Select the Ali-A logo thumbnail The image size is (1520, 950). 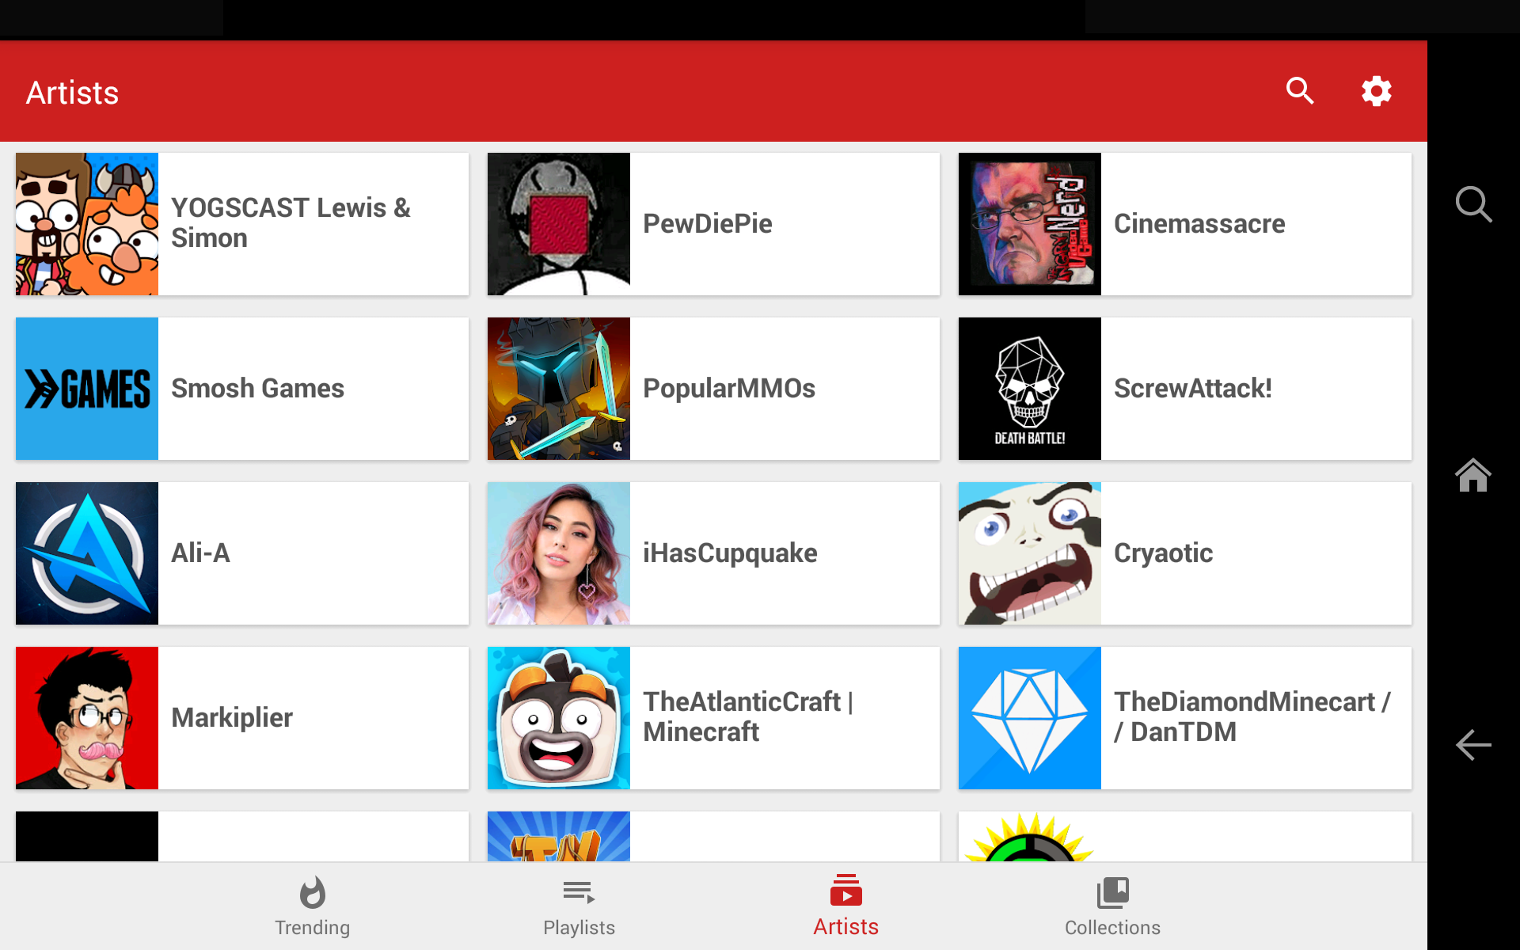point(87,553)
